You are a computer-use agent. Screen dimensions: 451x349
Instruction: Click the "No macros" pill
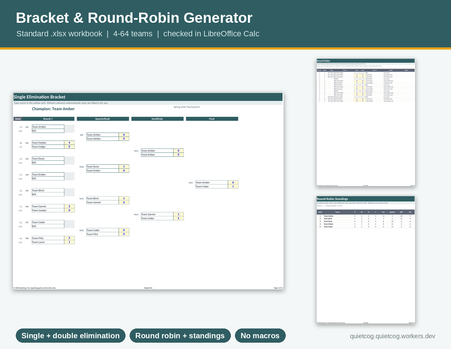coord(260,336)
